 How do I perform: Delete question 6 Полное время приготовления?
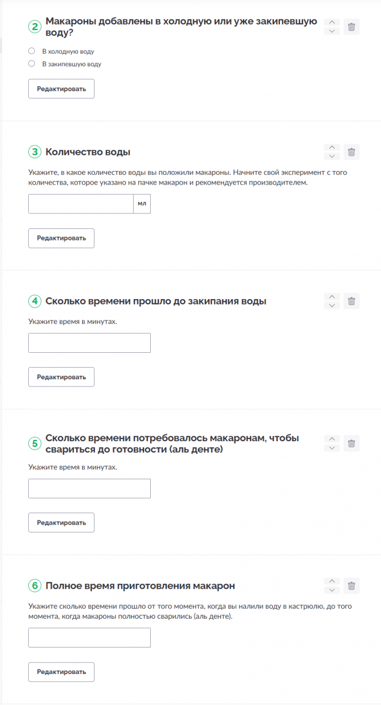coord(351,585)
